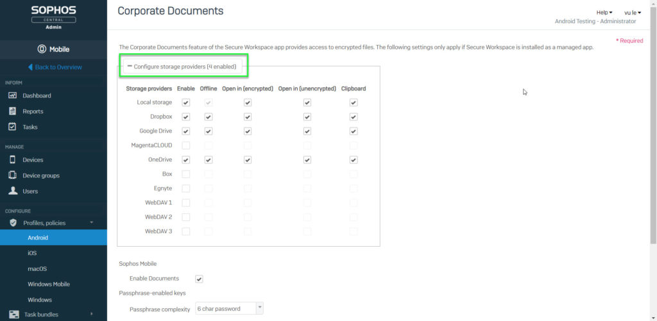Uncheck Offline for Dropbox
Image resolution: width=657 pixels, height=321 pixels.
point(209,117)
